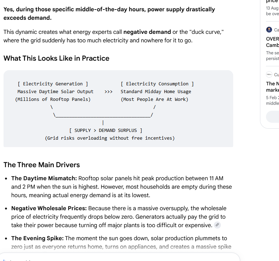
Task: Click the source snippet dated 5 Feb
Action: click(x=272, y=100)
